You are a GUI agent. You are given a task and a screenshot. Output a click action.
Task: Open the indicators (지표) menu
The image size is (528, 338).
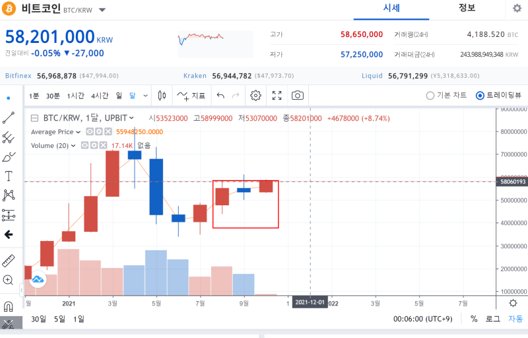click(x=191, y=96)
